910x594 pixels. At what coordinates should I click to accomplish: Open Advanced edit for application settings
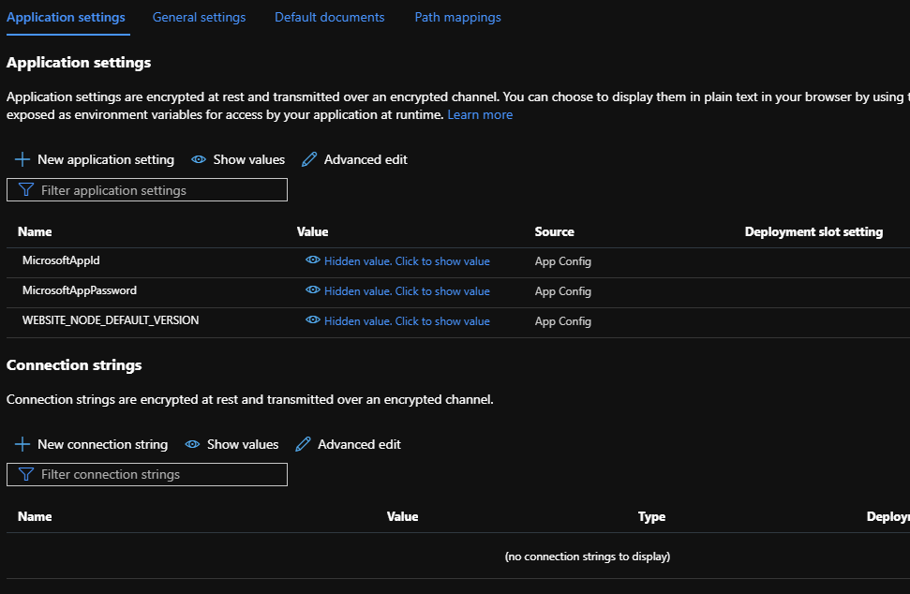(365, 159)
